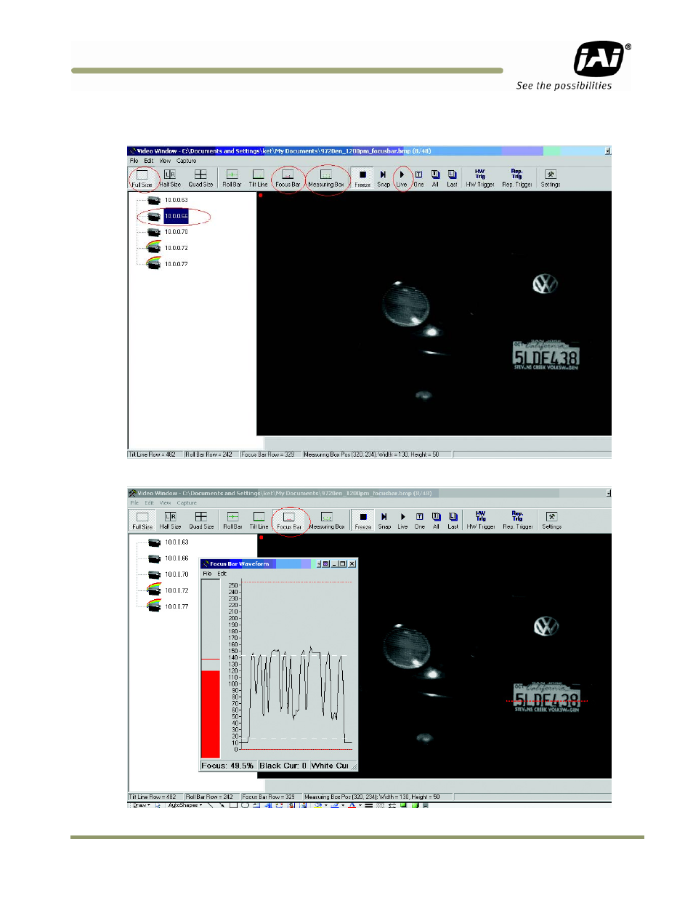Click the All icon in upper Video Window

[435, 178]
